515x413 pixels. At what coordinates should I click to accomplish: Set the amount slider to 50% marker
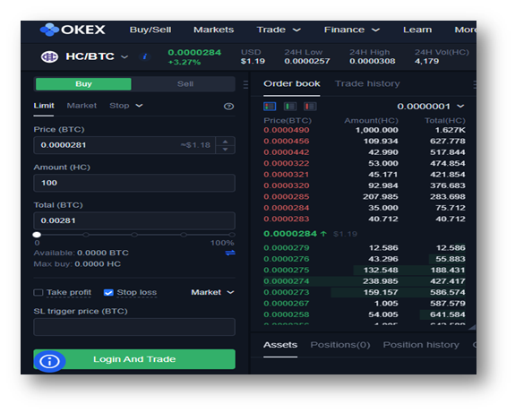[134, 235]
